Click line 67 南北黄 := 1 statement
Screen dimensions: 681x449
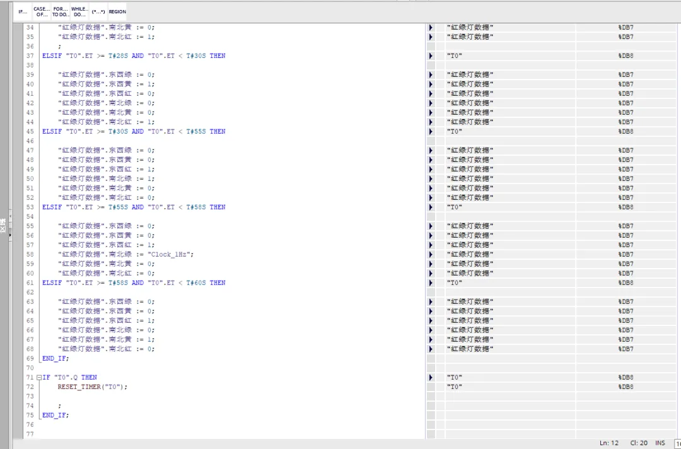pyautogui.click(x=106, y=339)
